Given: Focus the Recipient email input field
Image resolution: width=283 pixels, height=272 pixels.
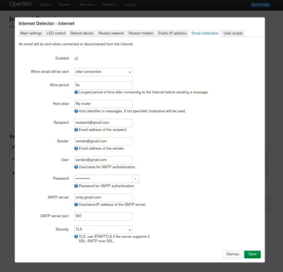Looking at the screenshot, I should pos(103,123).
